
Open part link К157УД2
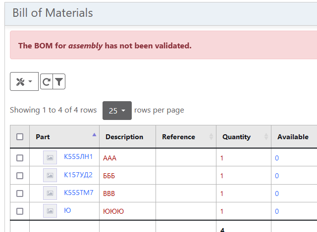[78, 175]
